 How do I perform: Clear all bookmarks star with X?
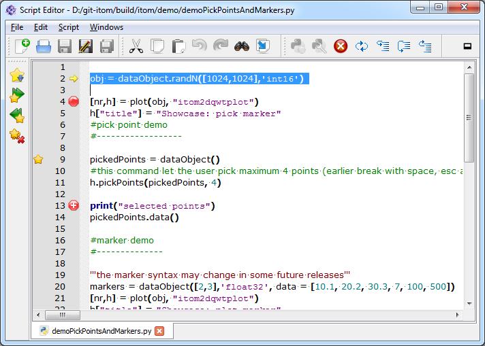pyautogui.click(x=17, y=136)
